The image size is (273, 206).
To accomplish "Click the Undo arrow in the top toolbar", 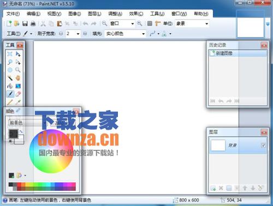I will (85, 23).
